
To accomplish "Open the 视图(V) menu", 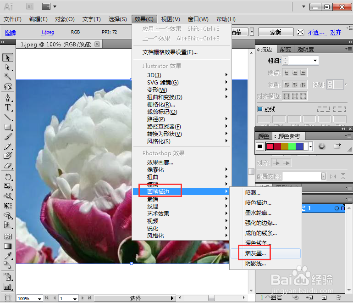I will [x=171, y=19].
